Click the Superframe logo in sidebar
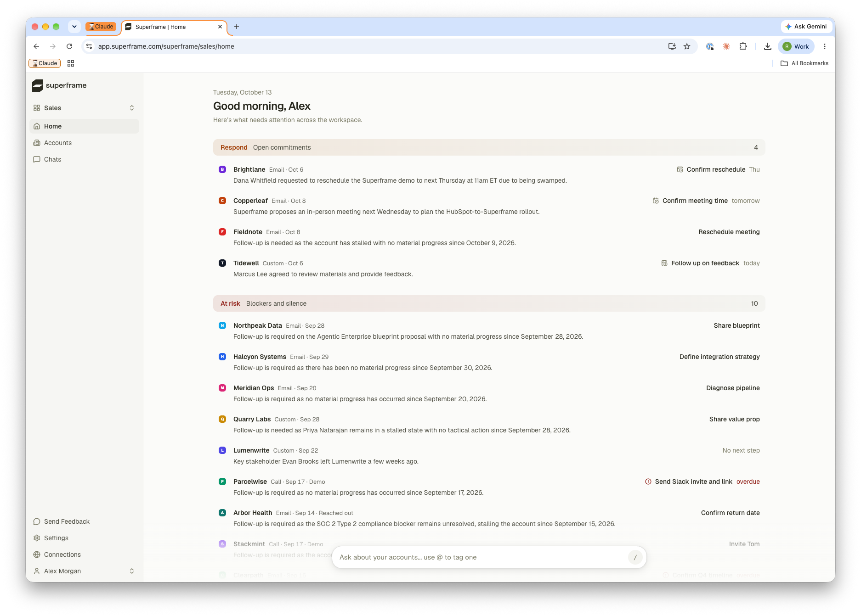Viewport: 861px width, 616px height. click(59, 85)
